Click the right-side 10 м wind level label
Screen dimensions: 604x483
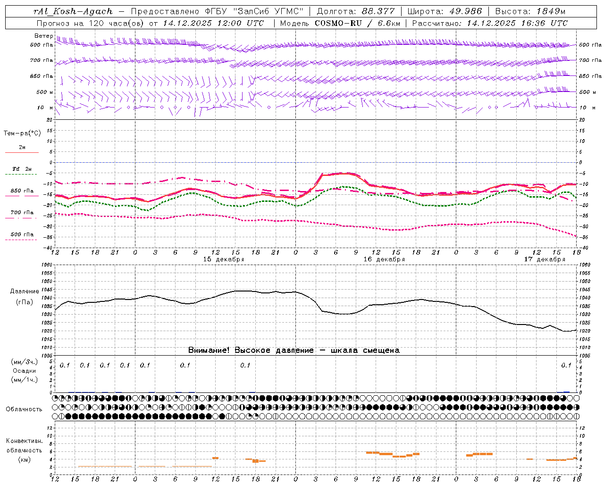click(587, 108)
